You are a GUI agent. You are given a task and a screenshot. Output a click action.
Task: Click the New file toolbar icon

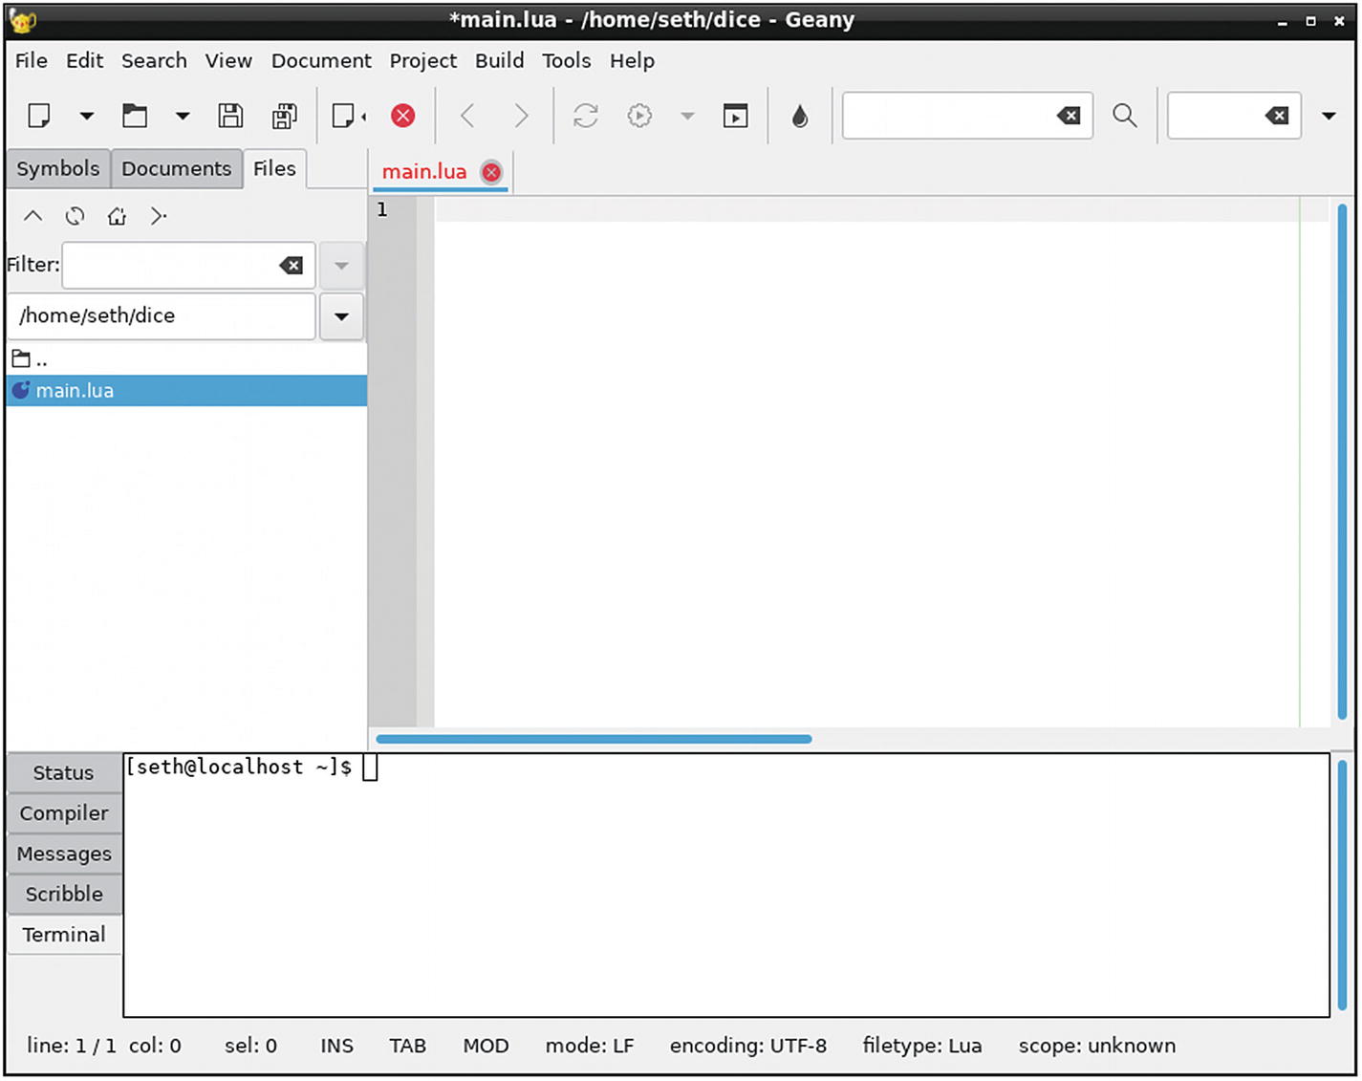point(39,116)
